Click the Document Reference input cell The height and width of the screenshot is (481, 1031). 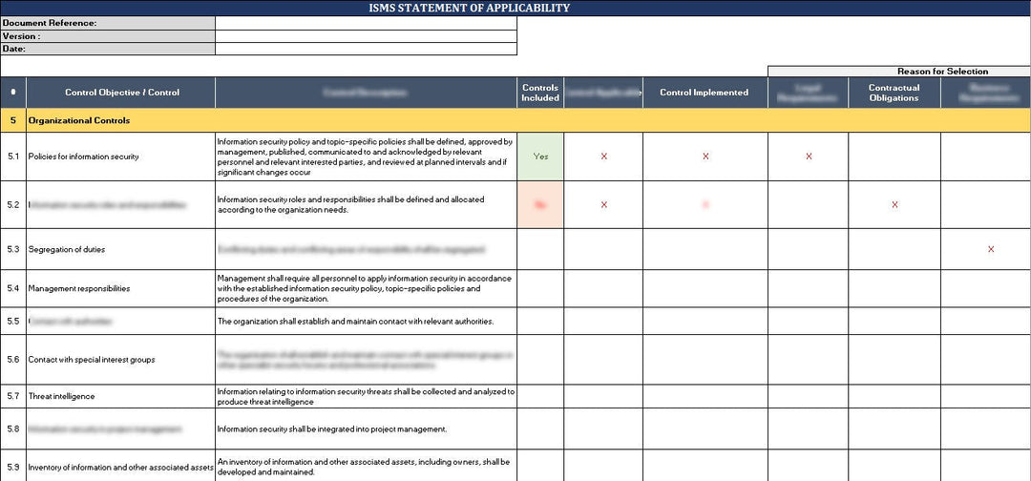366,23
